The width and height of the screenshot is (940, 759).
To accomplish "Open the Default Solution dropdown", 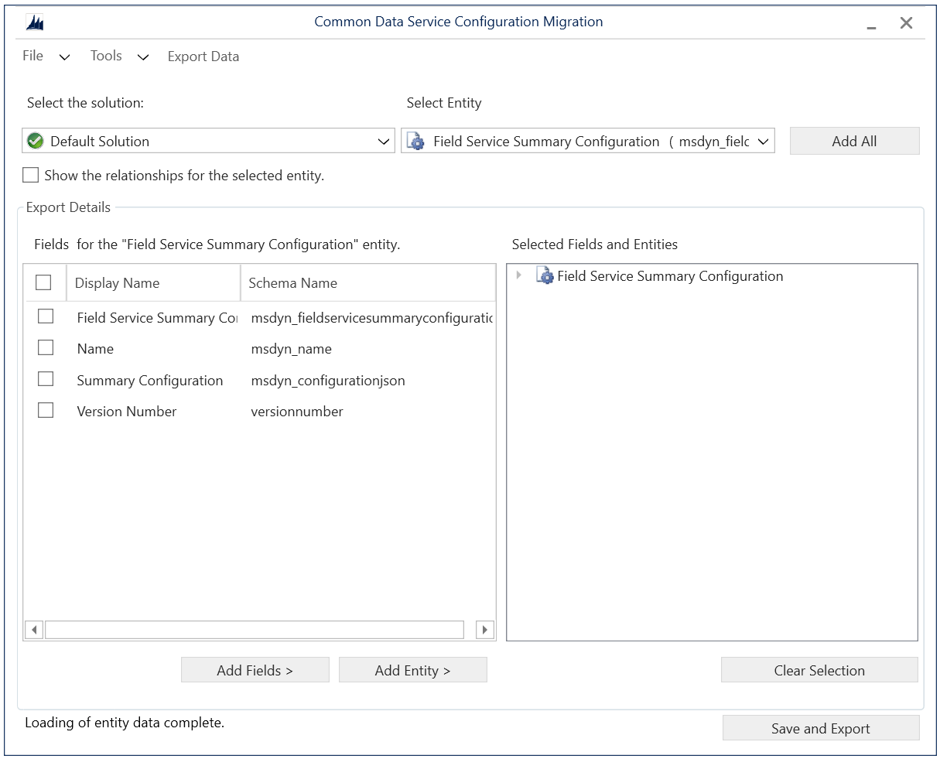I will click(x=383, y=142).
